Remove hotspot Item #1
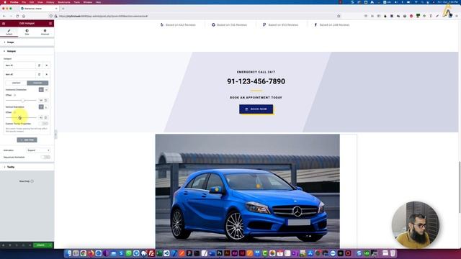 pyautogui.click(x=46, y=65)
